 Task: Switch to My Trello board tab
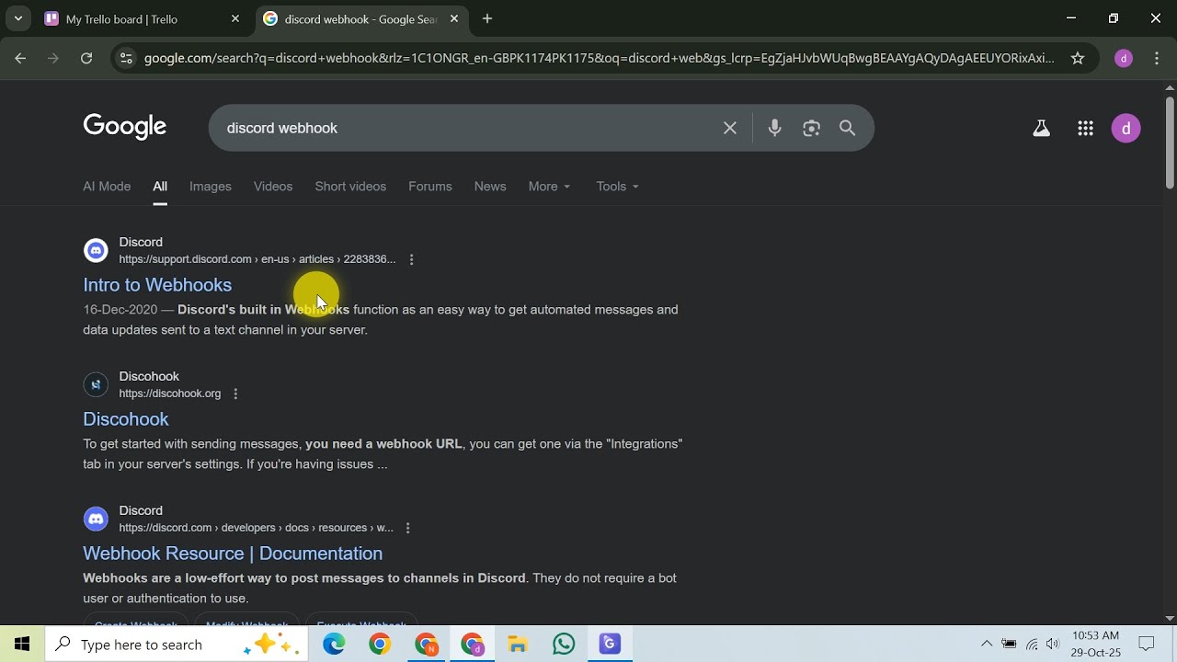143,18
